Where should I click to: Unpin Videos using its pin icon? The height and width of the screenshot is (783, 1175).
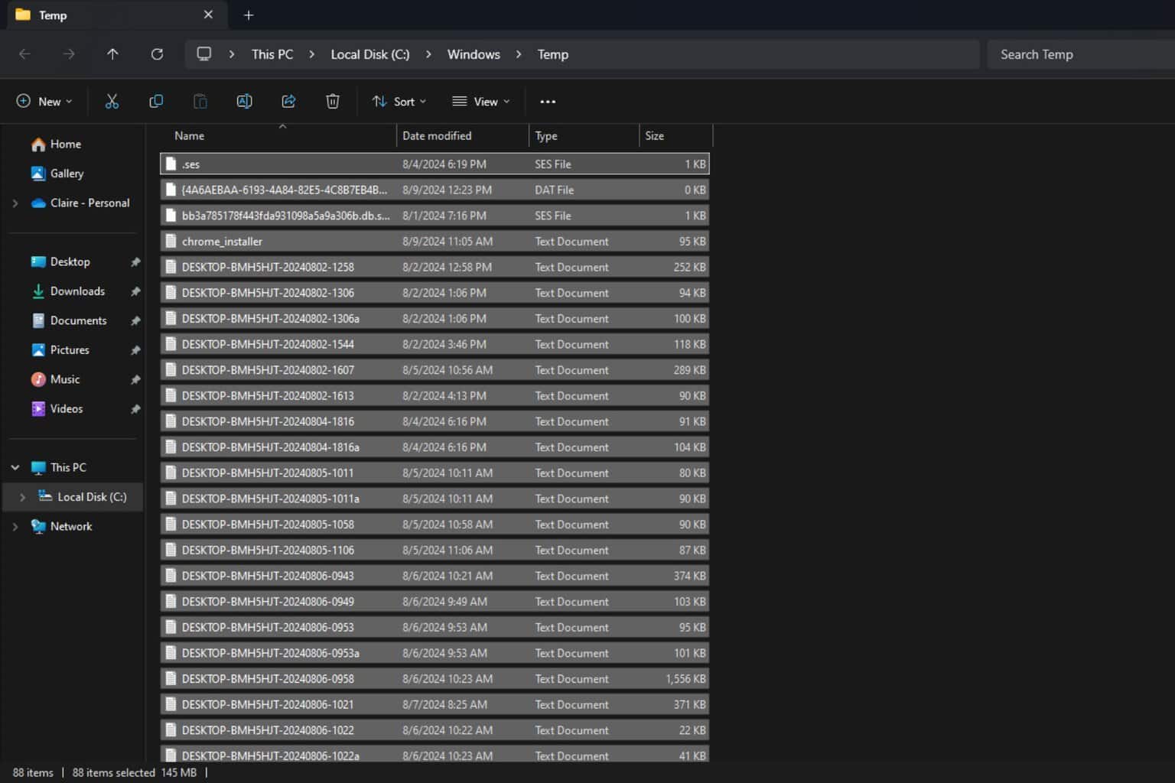(x=135, y=409)
